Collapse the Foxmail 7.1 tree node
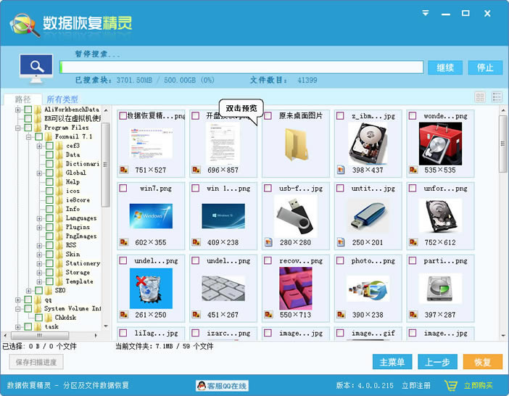Screen dimensions: 509x396 [28, 136]
